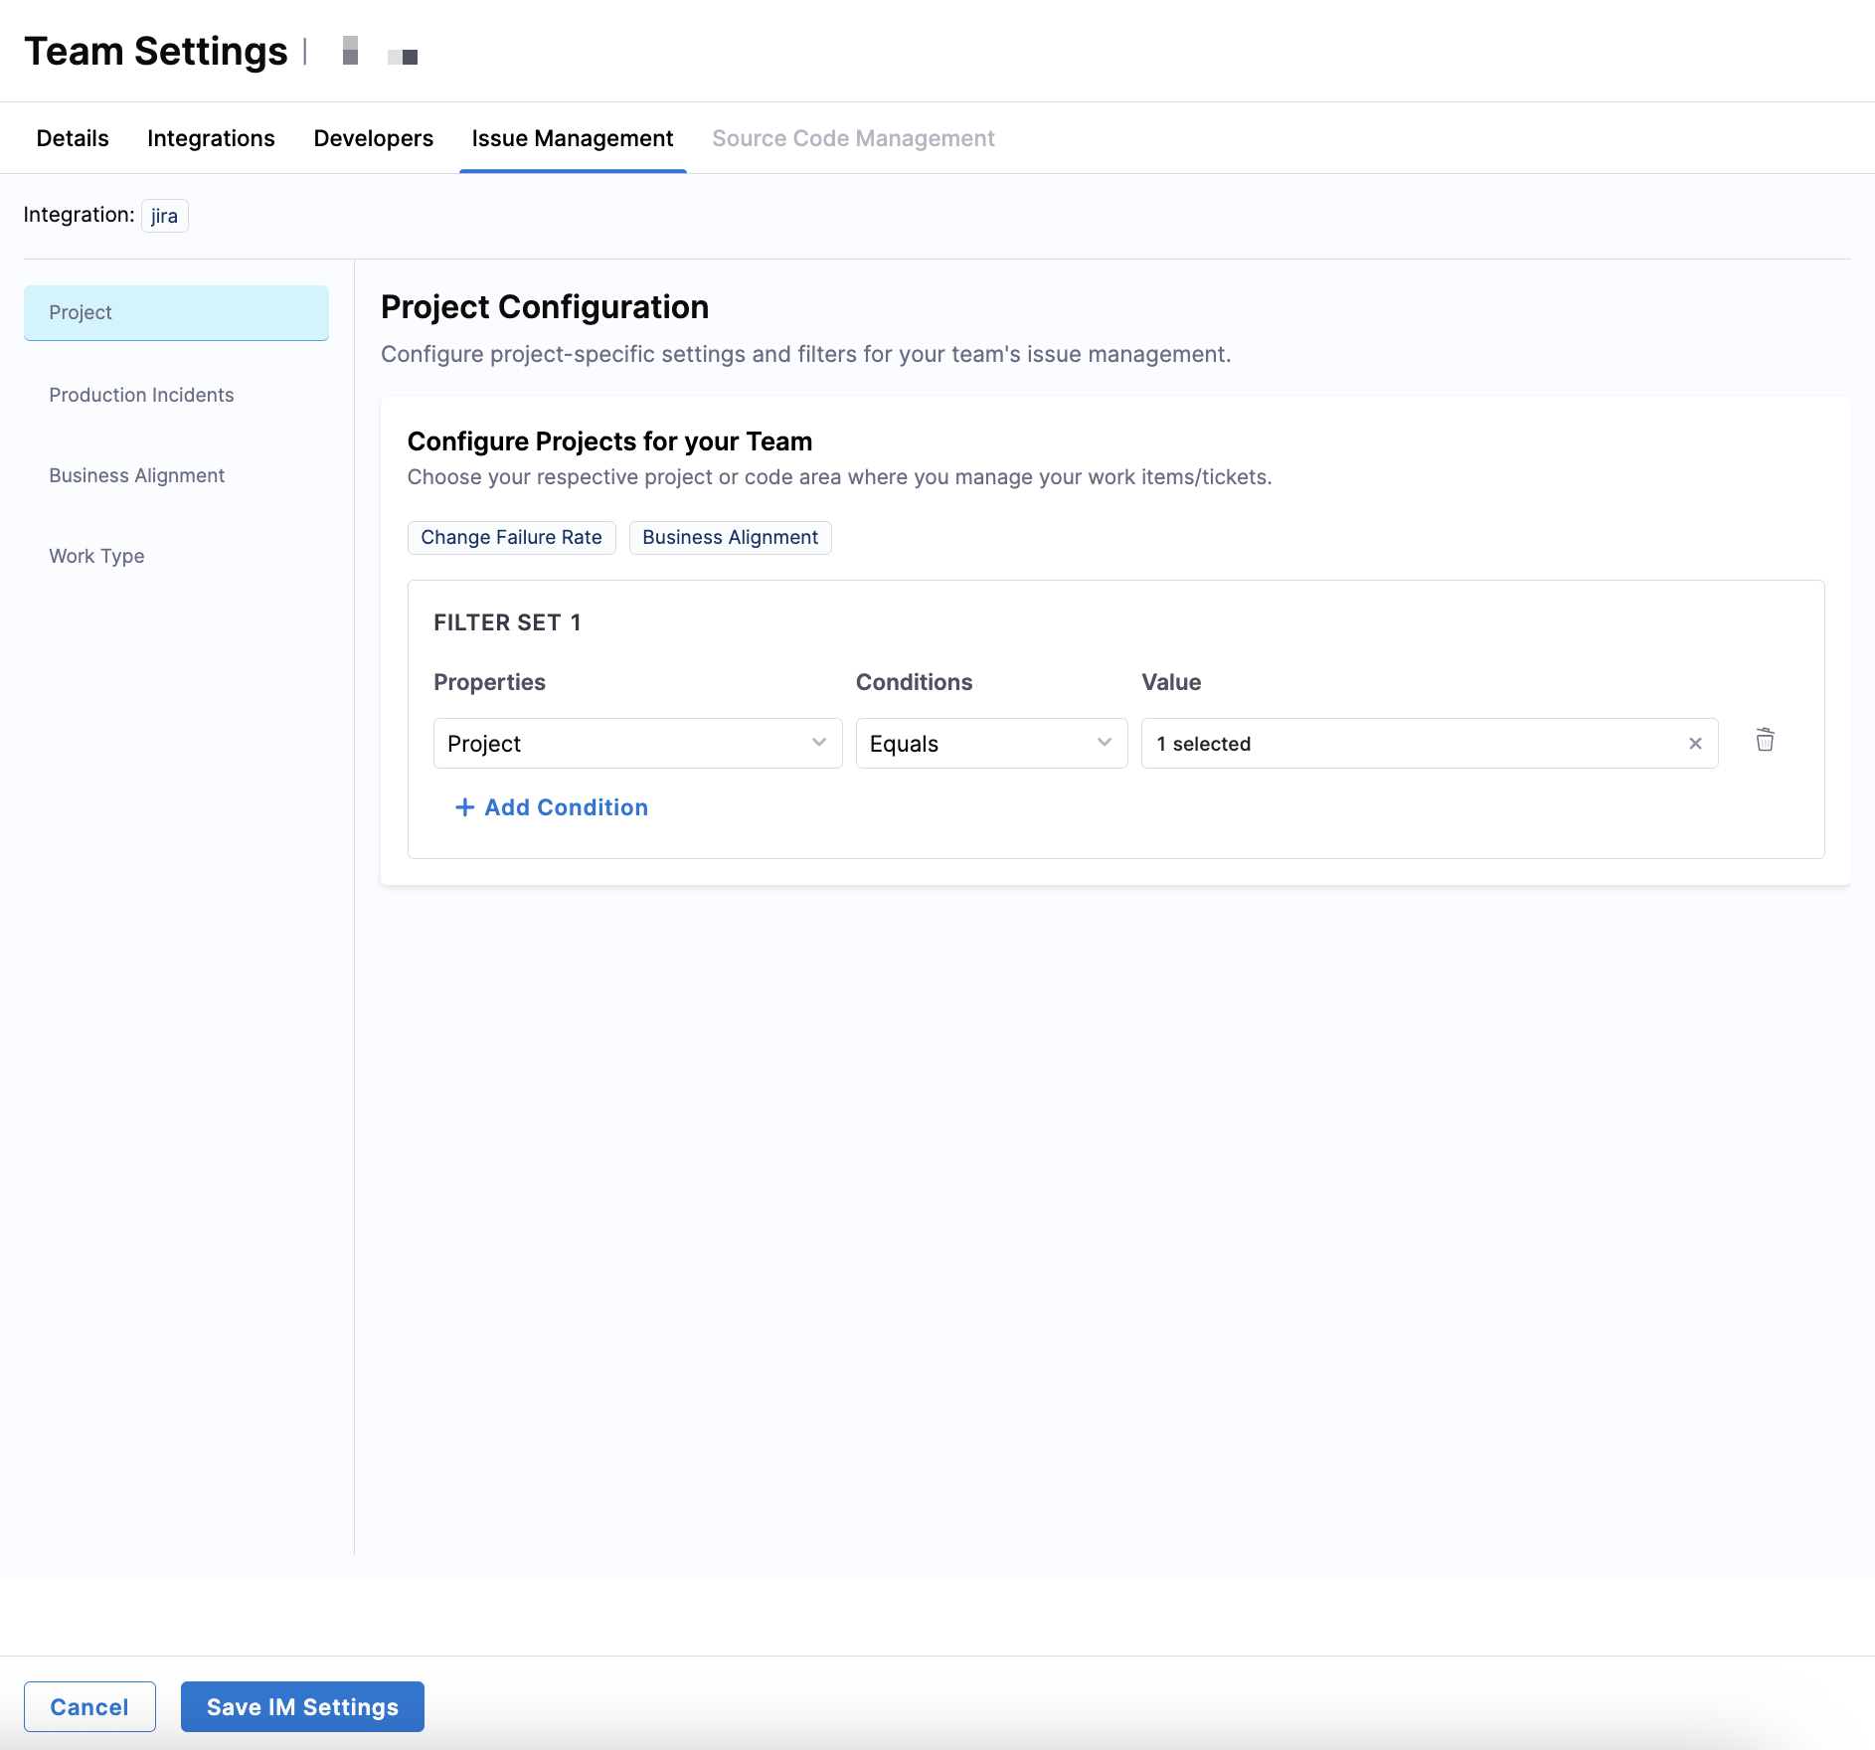This screenshot has height=1750, width=1875.
Task: Click the Cancel button
Action: (x=89, y=1707)
